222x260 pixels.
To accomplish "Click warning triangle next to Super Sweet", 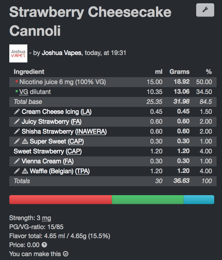I will [25, 141].
